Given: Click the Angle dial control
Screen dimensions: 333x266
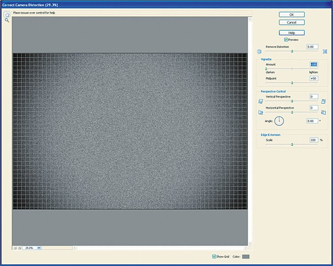Looking at the screenshot, I should coord(279,121).
